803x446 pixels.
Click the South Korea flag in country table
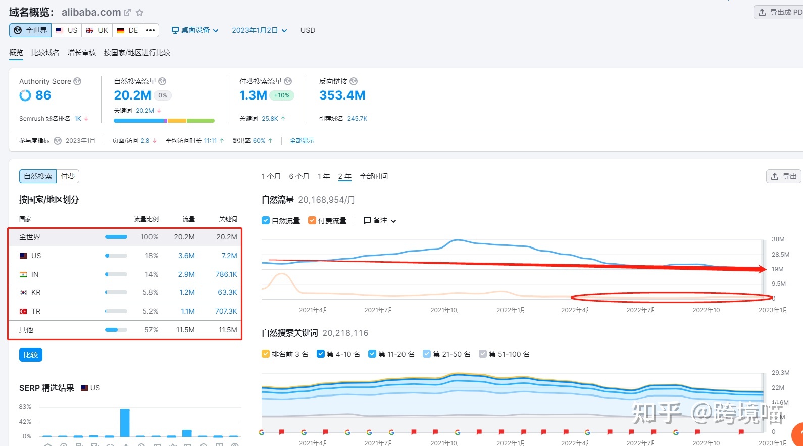pos(23,292)
